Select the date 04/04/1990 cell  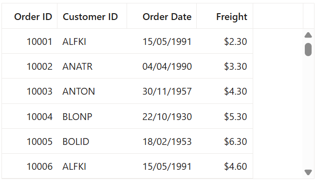[162, 66]
